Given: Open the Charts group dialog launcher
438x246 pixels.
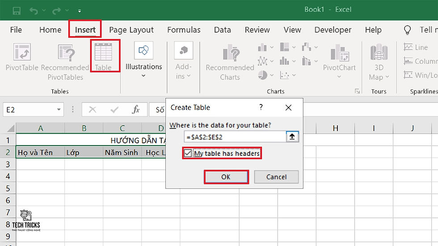Looking at the screenshot, I should [x=357, y=91].
